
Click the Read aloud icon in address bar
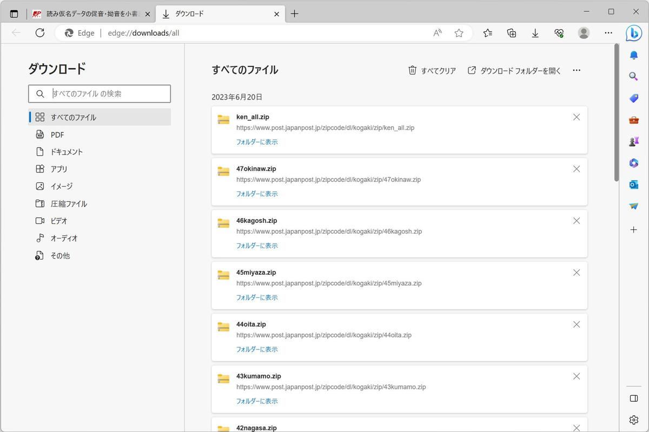[x=438, y=33]
